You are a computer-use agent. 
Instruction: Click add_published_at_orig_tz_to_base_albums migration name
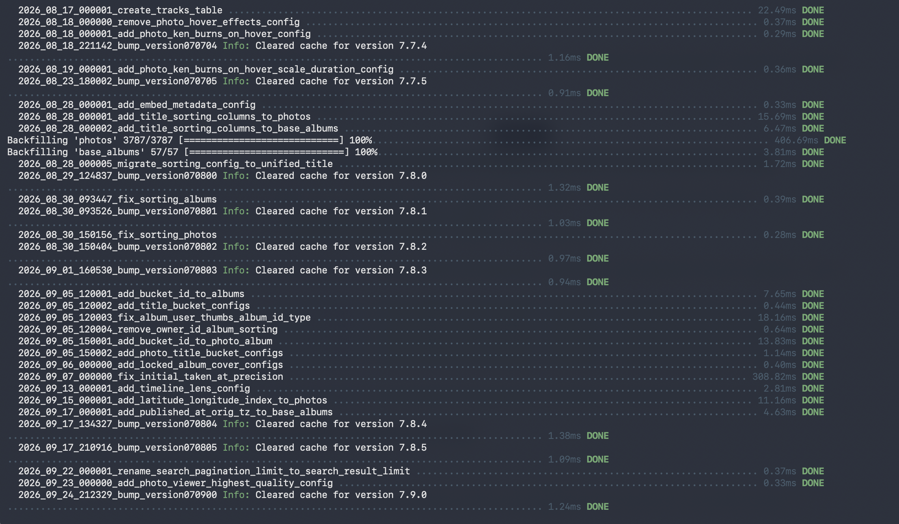175,412
